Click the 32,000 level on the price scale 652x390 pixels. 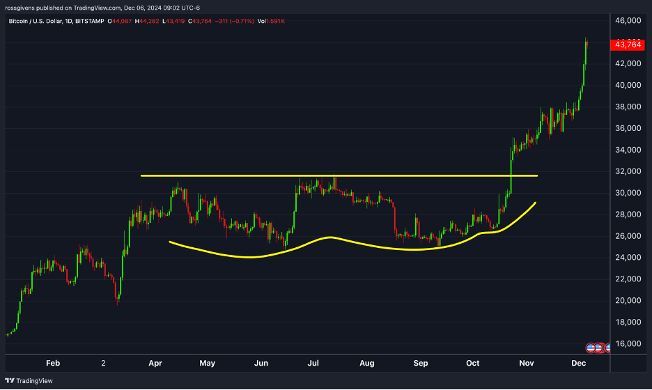click(x=628, y=171)
